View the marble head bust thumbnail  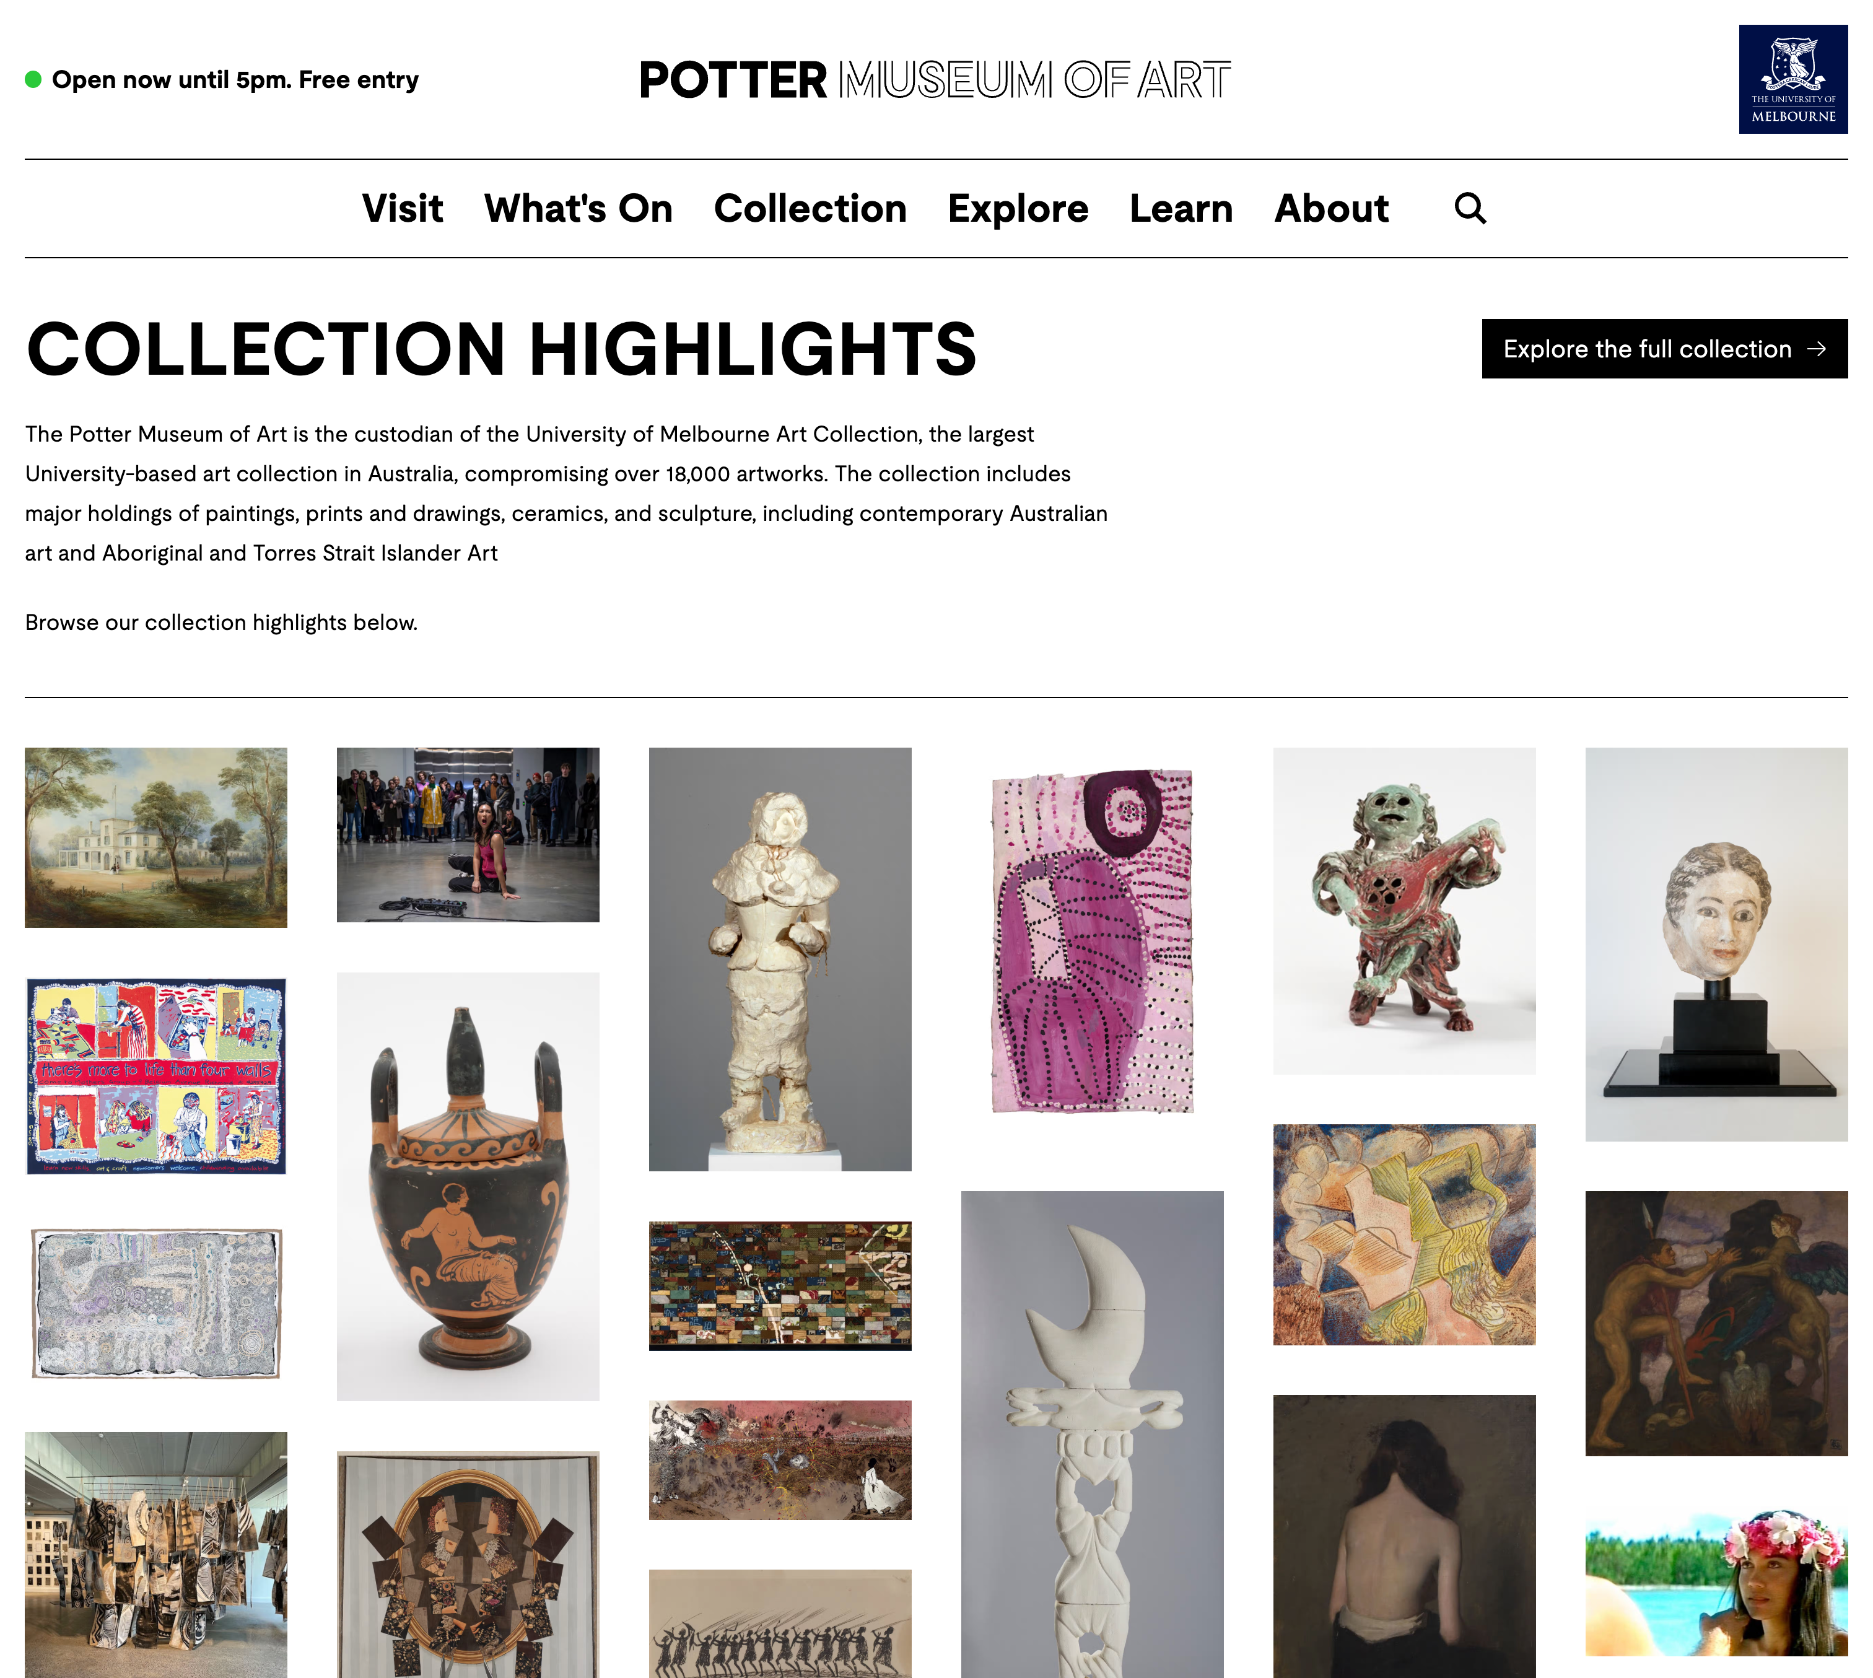pyautogui.click(x=1716, y=944)
